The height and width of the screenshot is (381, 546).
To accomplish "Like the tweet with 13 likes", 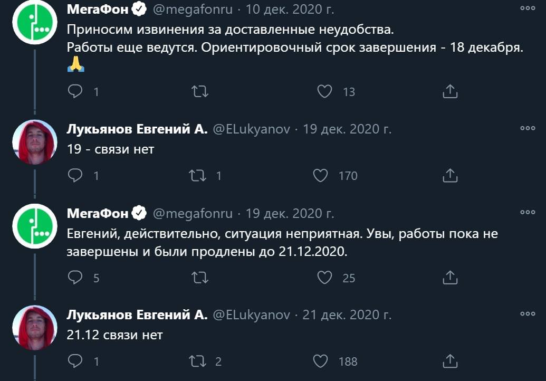I will click(324, 92).
